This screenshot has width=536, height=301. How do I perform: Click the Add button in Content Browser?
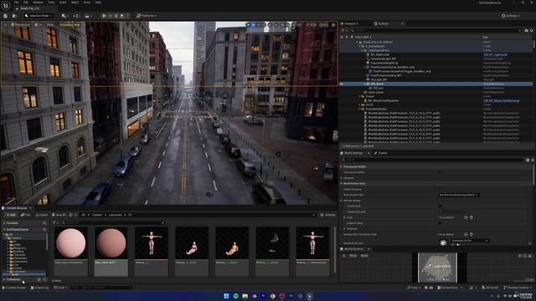pos(11,215)
